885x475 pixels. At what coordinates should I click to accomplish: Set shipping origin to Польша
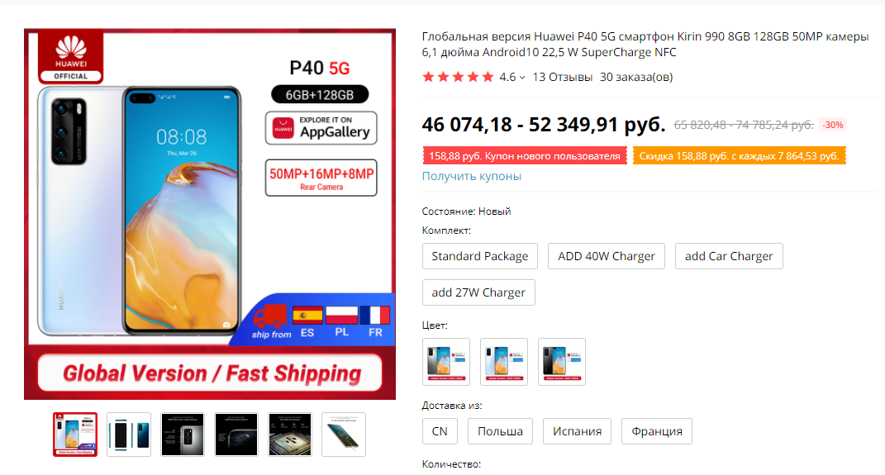[x=500, y=431]
